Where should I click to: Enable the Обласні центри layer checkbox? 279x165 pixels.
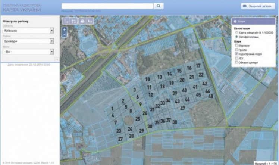236,62
